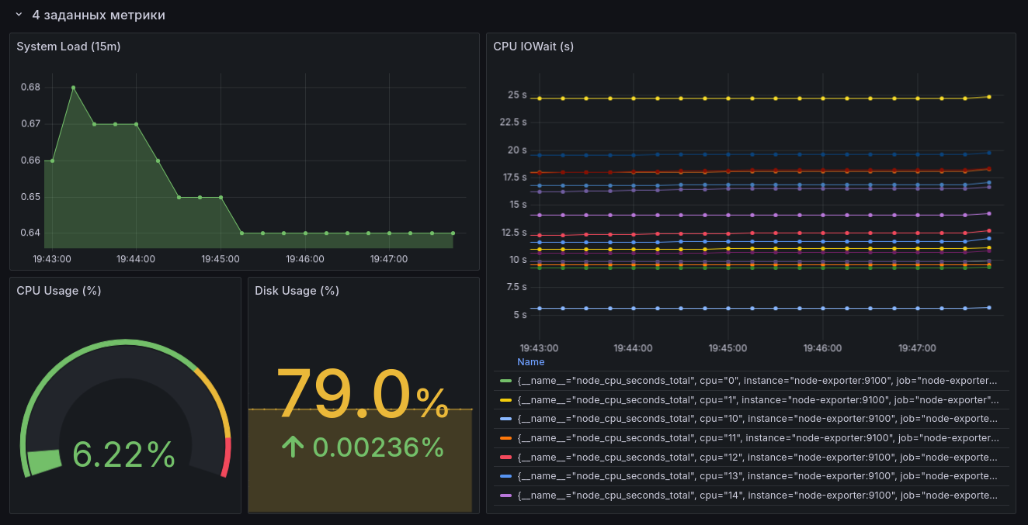The height and width of the screenshot is (525, 1028).
Task: Click the 0.68 peak point on System Load
Action: [x=73, y=88]
